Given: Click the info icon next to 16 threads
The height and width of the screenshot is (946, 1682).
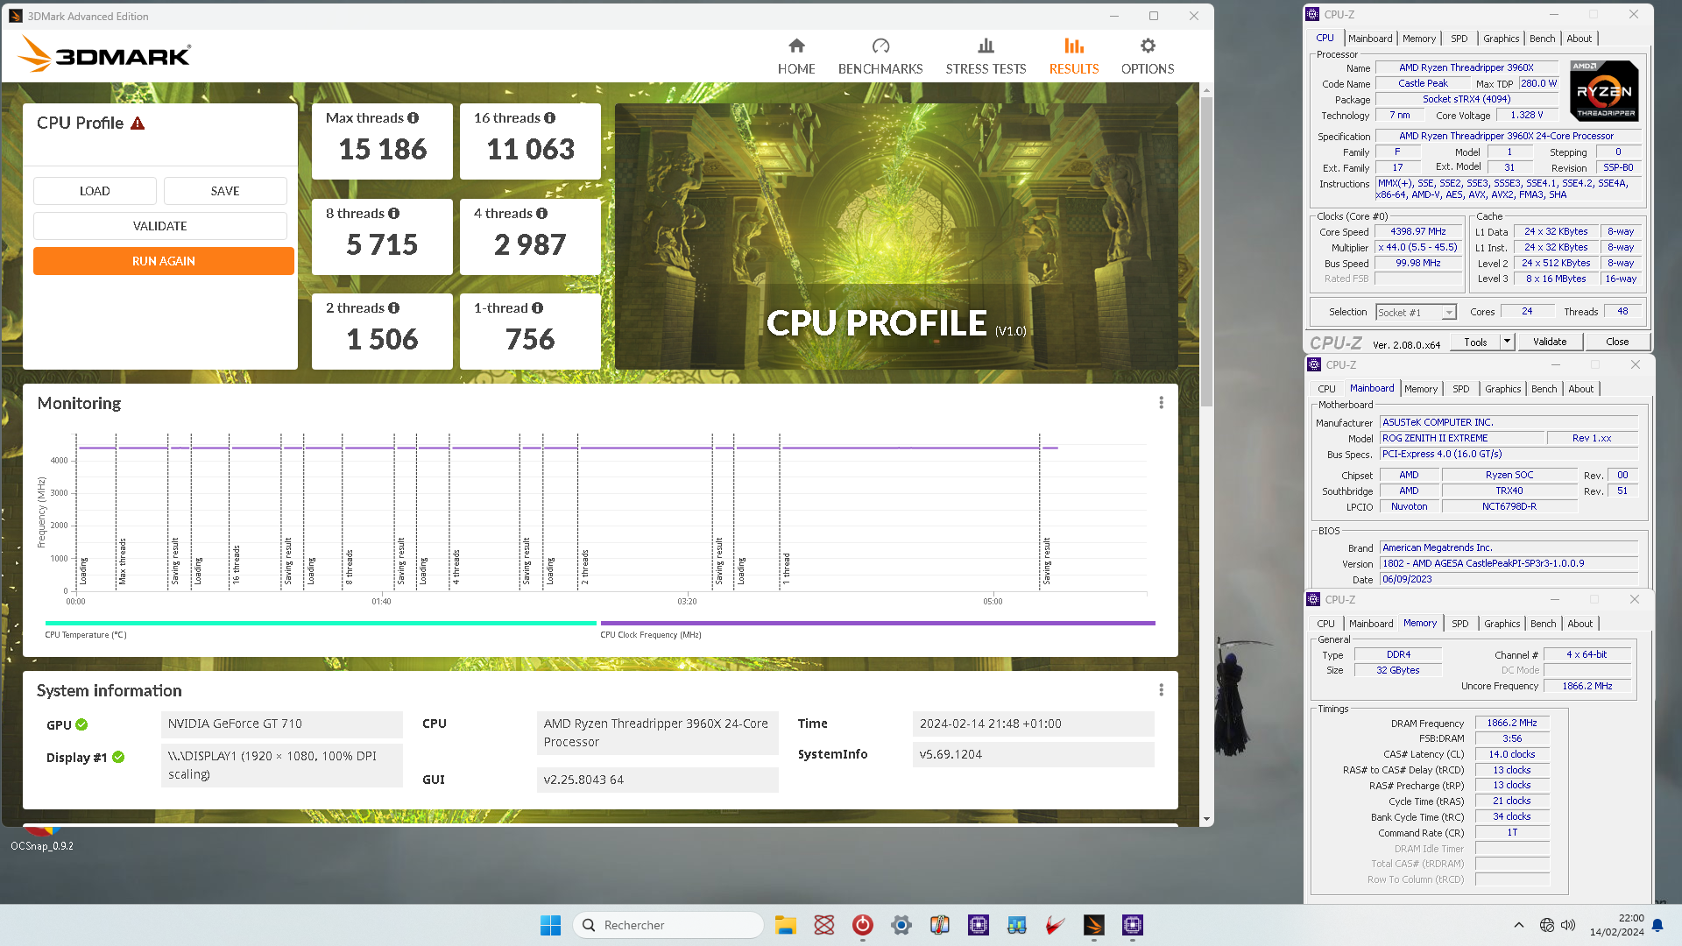Looking at the screenshot, I should pyautogui.click(x=549, y=118).
